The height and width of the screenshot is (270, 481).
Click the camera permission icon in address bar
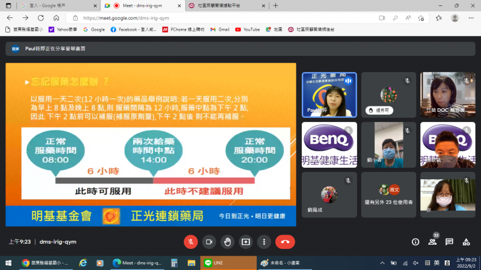coord(382,18)
